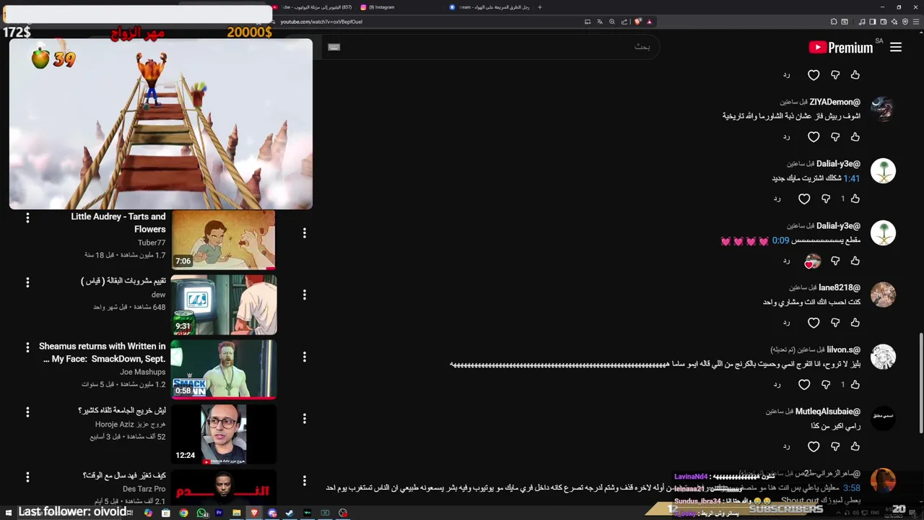Reply to MutleqAlsubaie's comment
This screenshot has width=924, height=520.
tap(786, 447)
